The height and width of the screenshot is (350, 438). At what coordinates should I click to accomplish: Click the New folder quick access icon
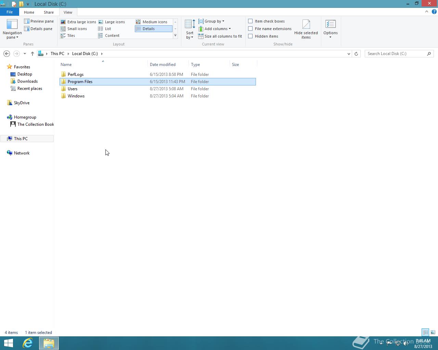(x=21, y=4)
